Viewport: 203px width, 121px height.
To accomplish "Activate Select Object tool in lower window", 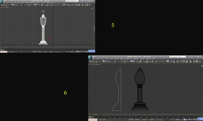I will 106,62.
